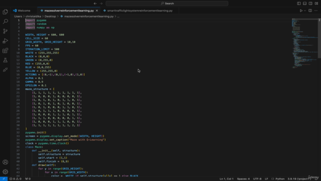Click line number 20 in the gutter
This screenshot has height=181, width=321.
click(18, 89)
